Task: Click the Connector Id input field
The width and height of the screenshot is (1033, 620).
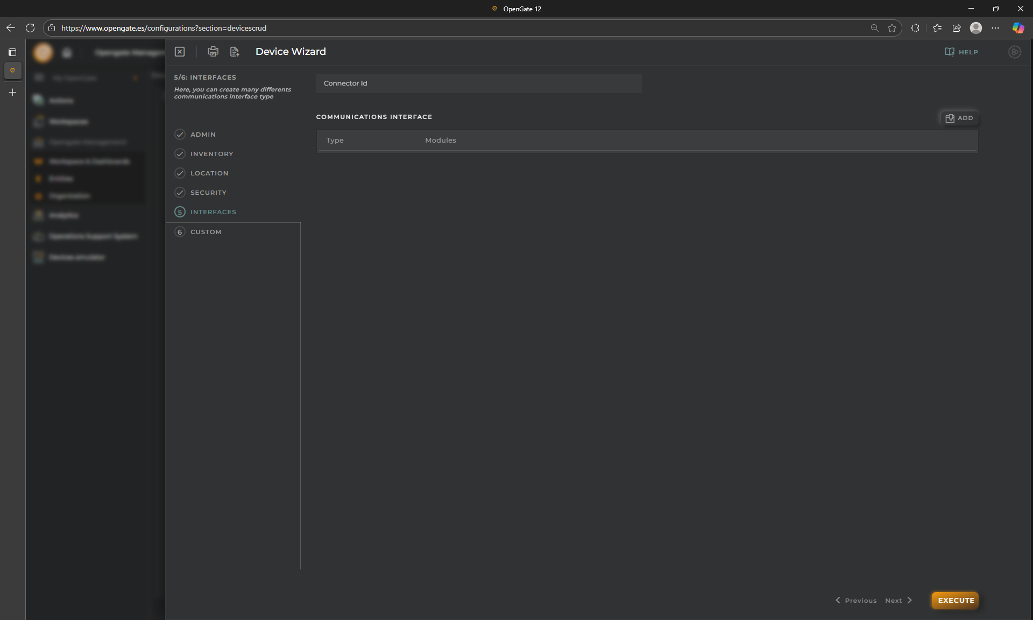Action: coord(478,83)
